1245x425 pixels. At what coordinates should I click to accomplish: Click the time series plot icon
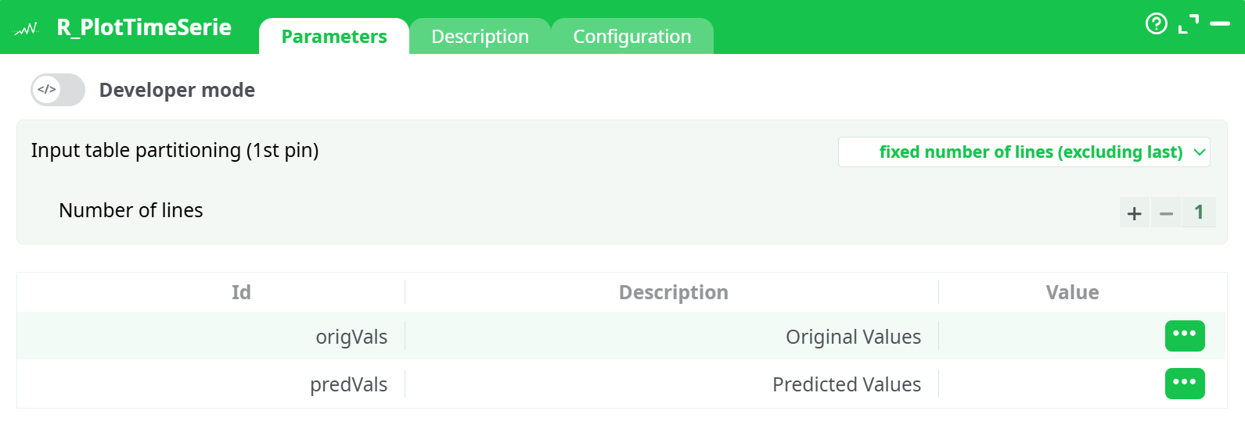pyautogui.click(x=26, y=29)
